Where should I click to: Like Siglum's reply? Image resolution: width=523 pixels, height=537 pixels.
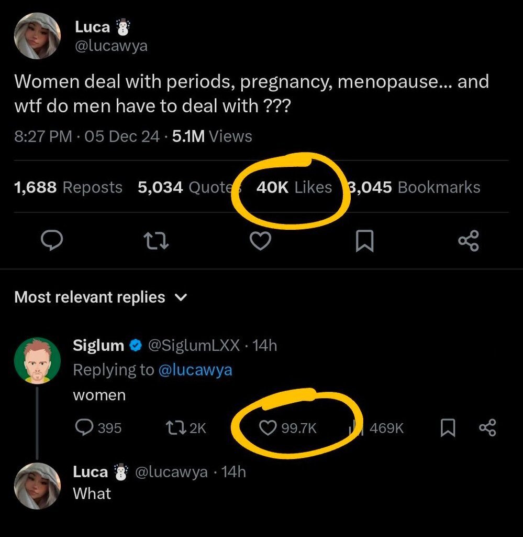268,428
